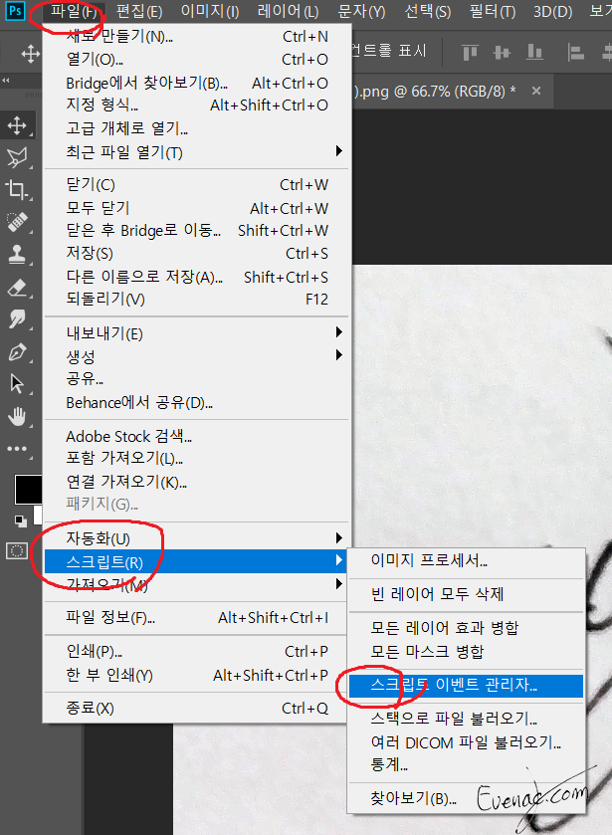This screenshot has width=612, height=835.
Task: Choose Bridge에서 찾아보기(B)... entry
Action: coord(197,83)
